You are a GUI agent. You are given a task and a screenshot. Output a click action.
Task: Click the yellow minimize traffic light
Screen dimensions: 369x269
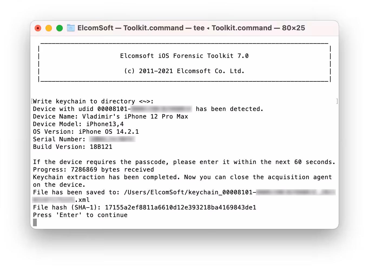[x=49, y=28]
